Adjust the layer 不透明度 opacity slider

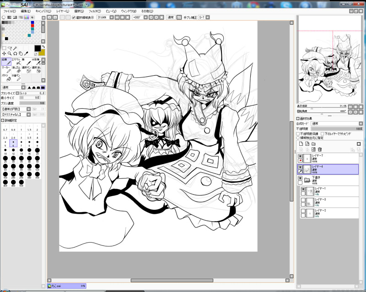point(337,129)
